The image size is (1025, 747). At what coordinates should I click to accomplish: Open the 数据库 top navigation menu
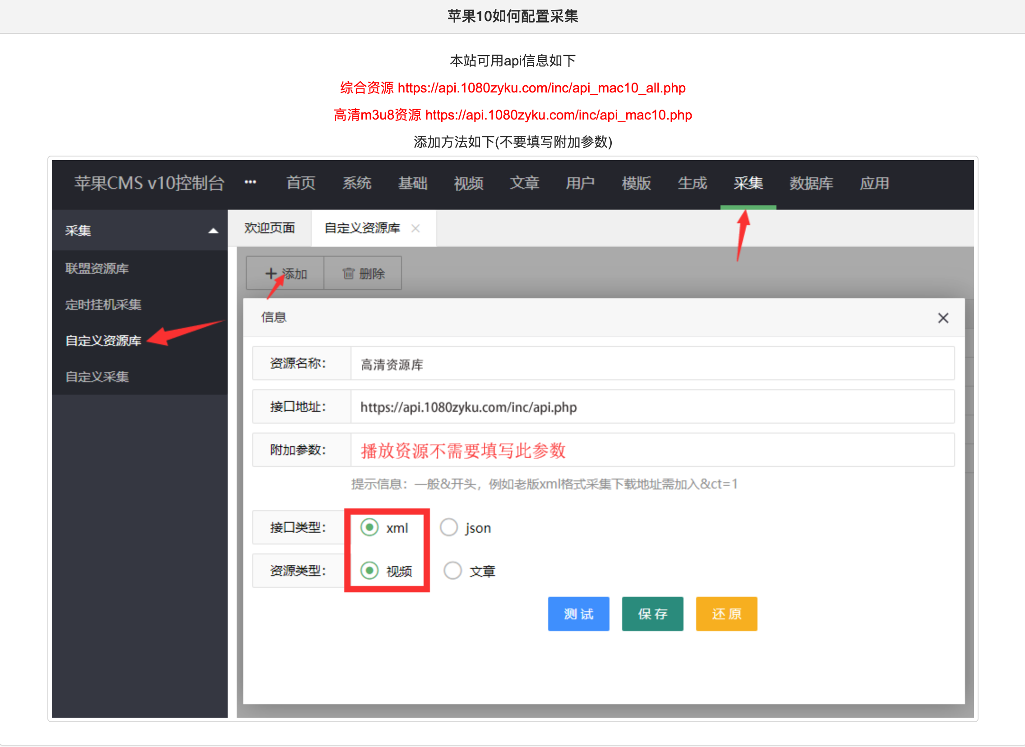tap(811, 184)
